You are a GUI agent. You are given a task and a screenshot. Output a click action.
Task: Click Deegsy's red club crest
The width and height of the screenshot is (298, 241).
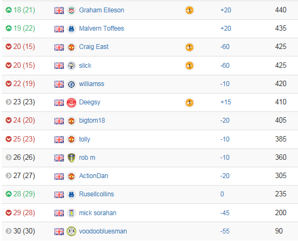tap(71, 103)
